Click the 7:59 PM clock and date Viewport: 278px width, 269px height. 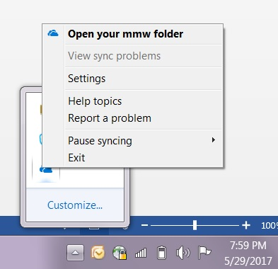pyautogui.click(x=248, y=253)
